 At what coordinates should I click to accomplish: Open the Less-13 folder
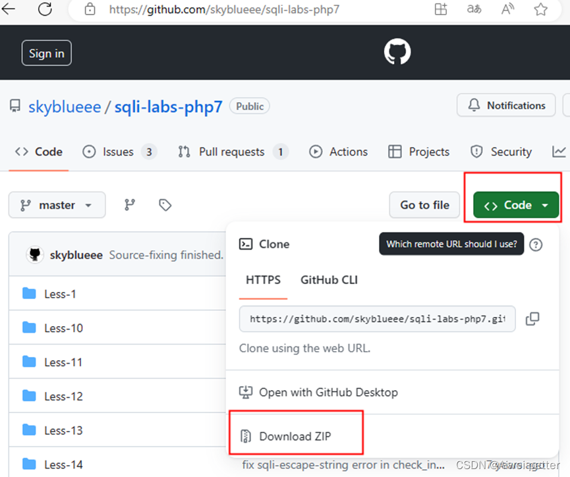tap(64, 430)
